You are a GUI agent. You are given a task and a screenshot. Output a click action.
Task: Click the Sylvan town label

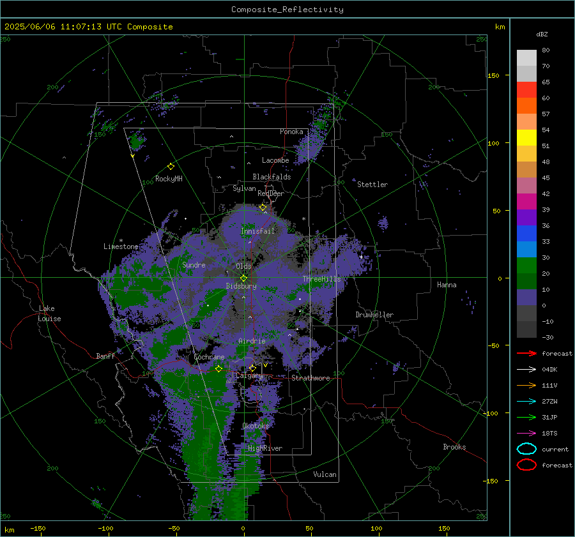point(244,188)
